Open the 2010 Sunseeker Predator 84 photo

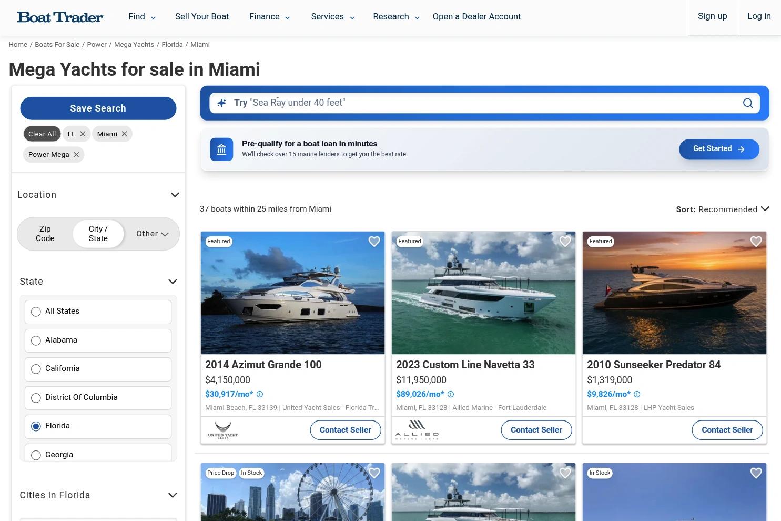pyautogui.click(x=674, y=293)
